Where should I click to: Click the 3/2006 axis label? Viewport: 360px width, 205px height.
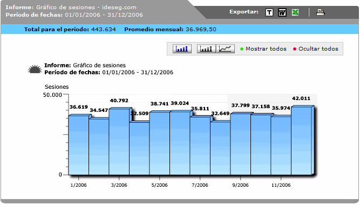119,185
